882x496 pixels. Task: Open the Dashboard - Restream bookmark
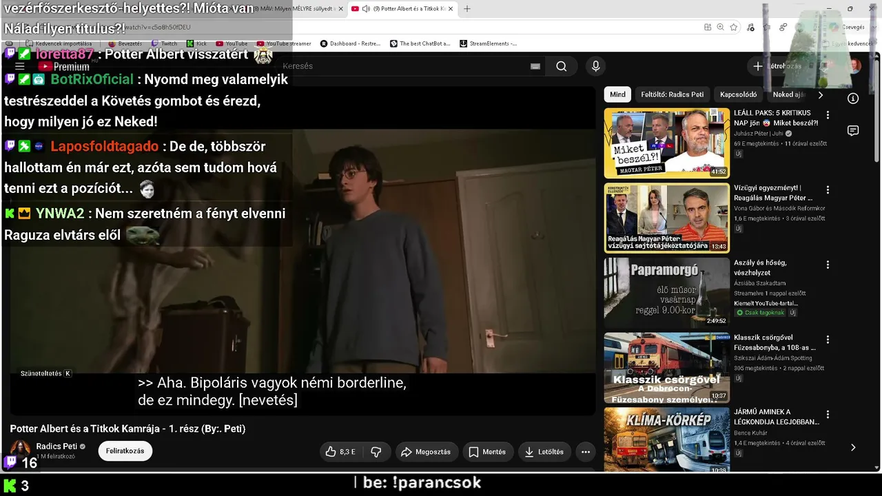pyautogui.click(x=350, y=43)
